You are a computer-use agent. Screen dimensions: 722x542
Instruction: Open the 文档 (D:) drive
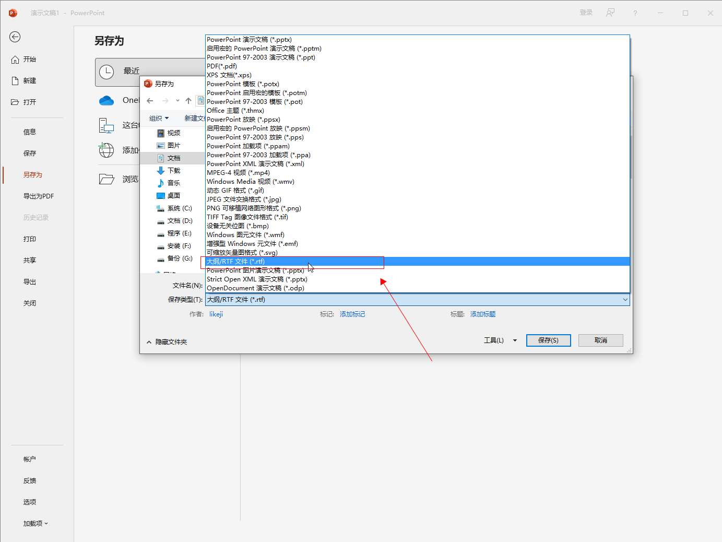click(175, 221)
